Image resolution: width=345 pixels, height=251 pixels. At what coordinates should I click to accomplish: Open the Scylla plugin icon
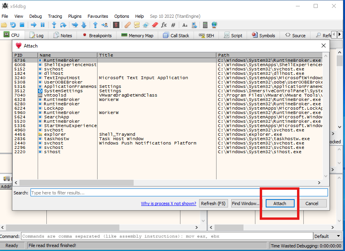point(116,25)
